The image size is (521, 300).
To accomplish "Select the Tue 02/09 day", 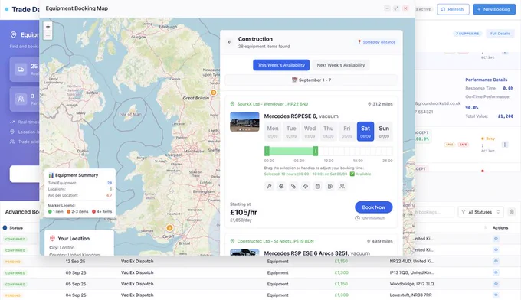I will (x=291, y=132).
